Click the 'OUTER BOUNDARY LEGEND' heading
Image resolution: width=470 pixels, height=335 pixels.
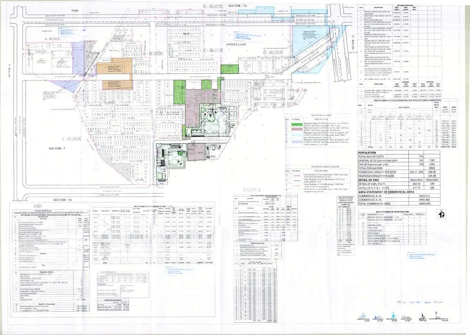(x=325, y=167)
